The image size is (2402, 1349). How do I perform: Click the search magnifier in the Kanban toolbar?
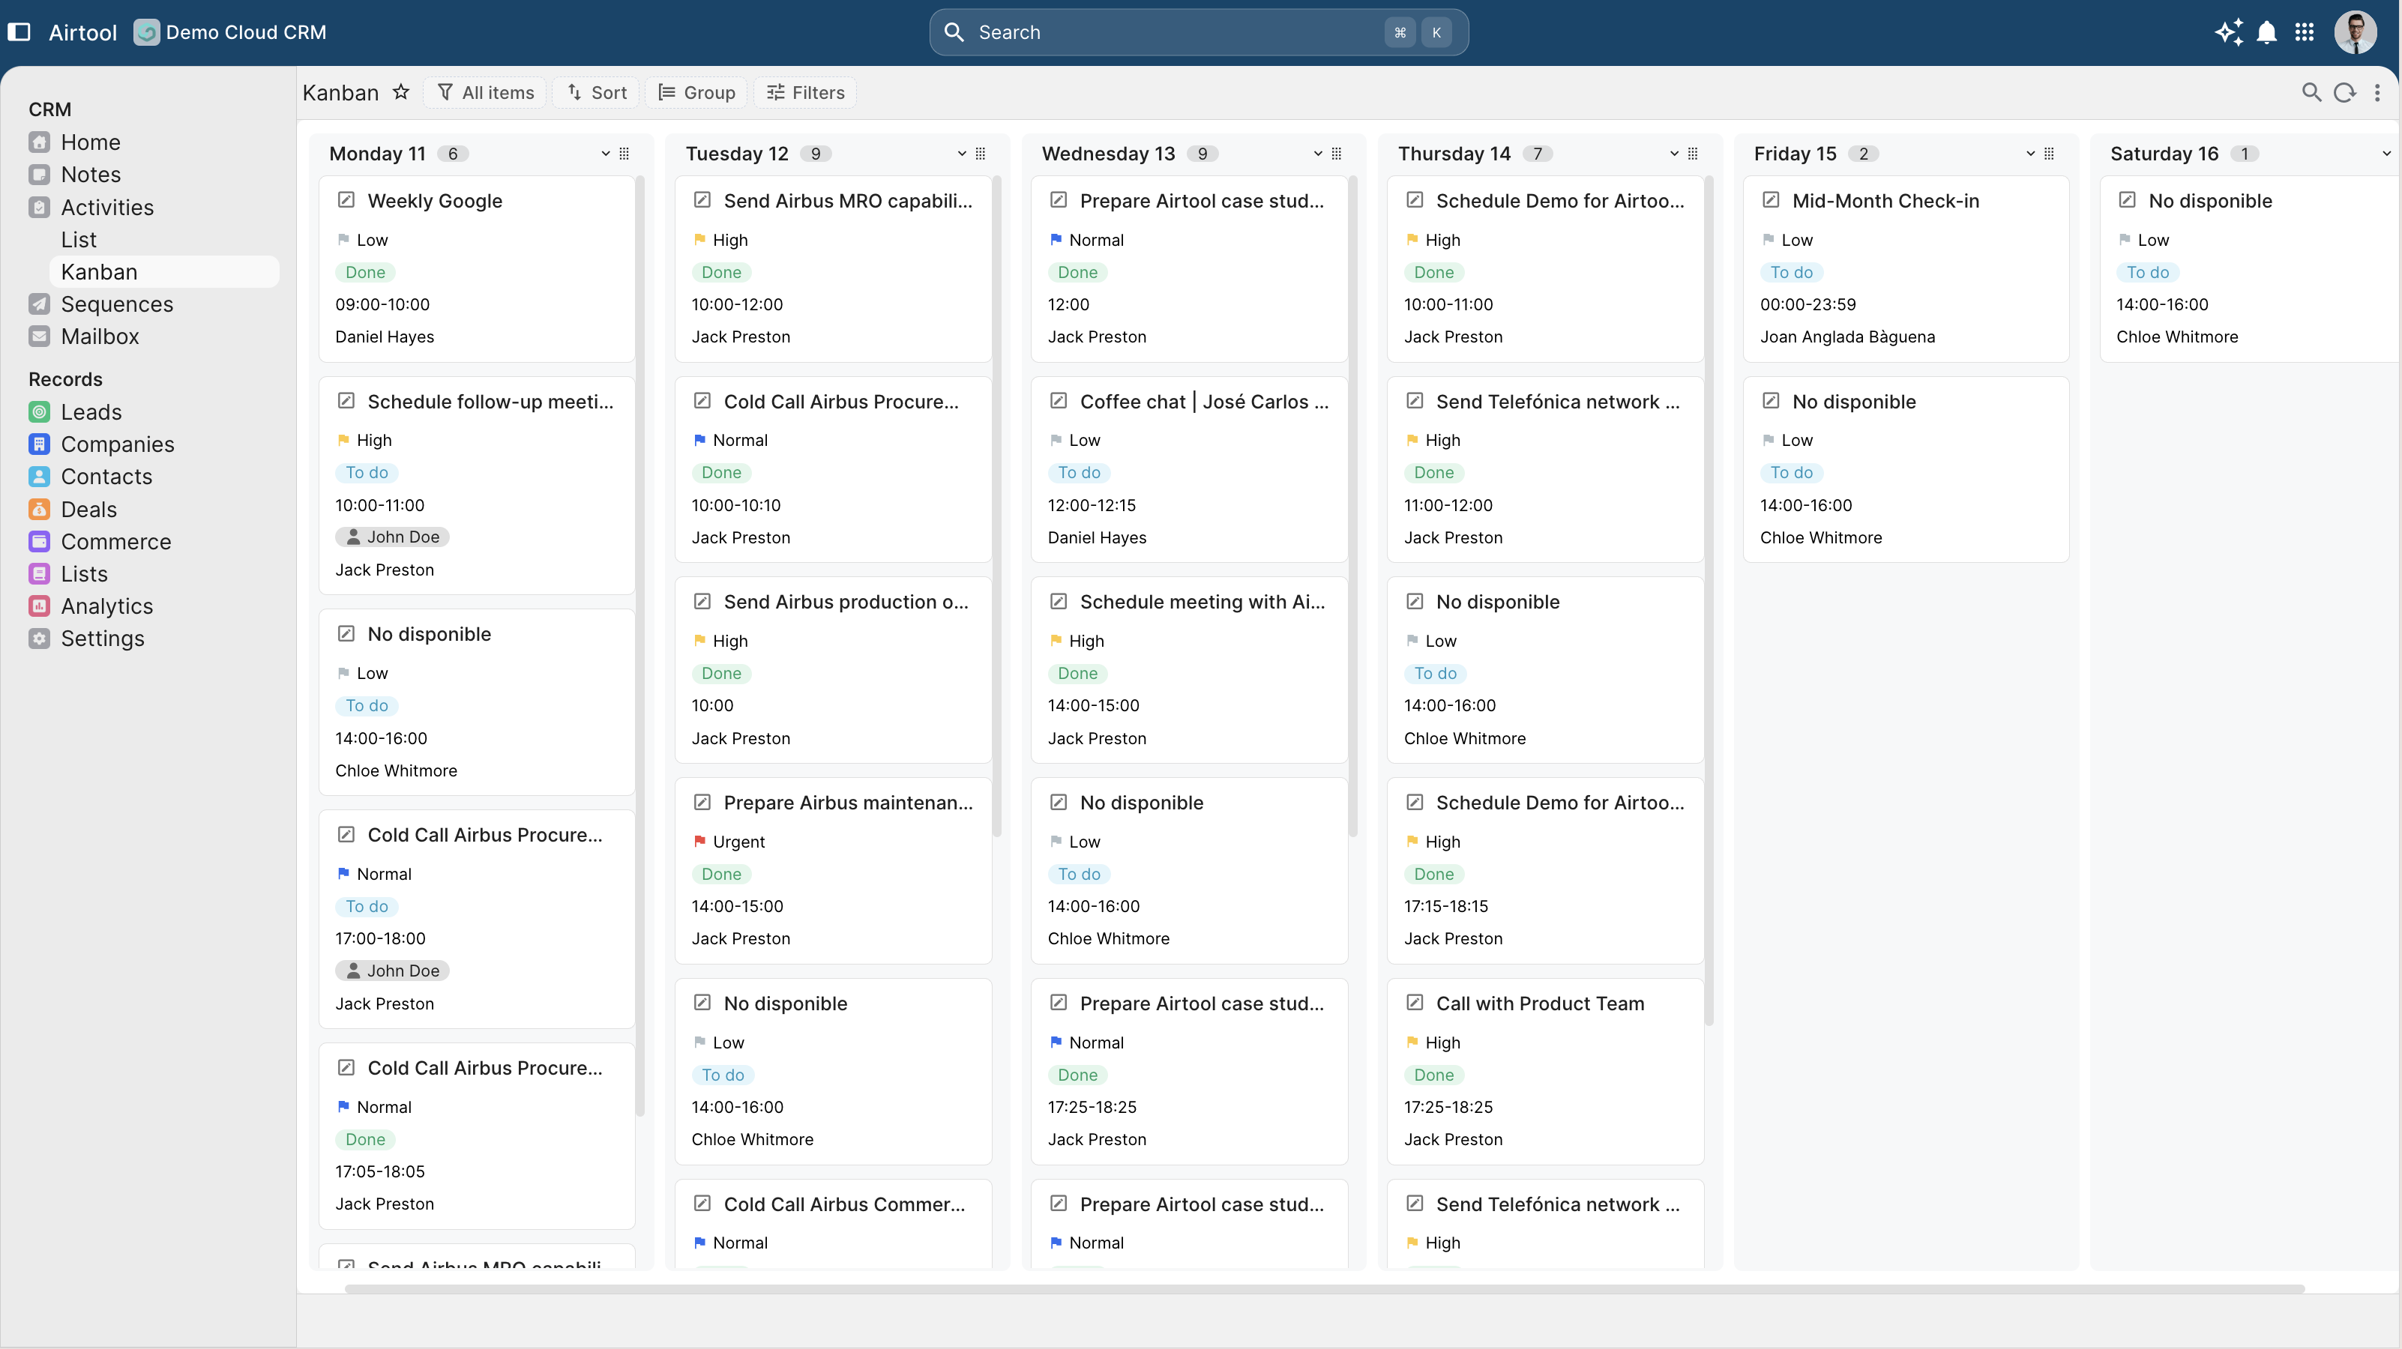click(x=2311, y=92)
